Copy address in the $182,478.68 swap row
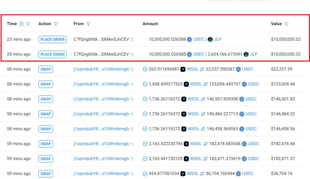 (x=132, y=144)
